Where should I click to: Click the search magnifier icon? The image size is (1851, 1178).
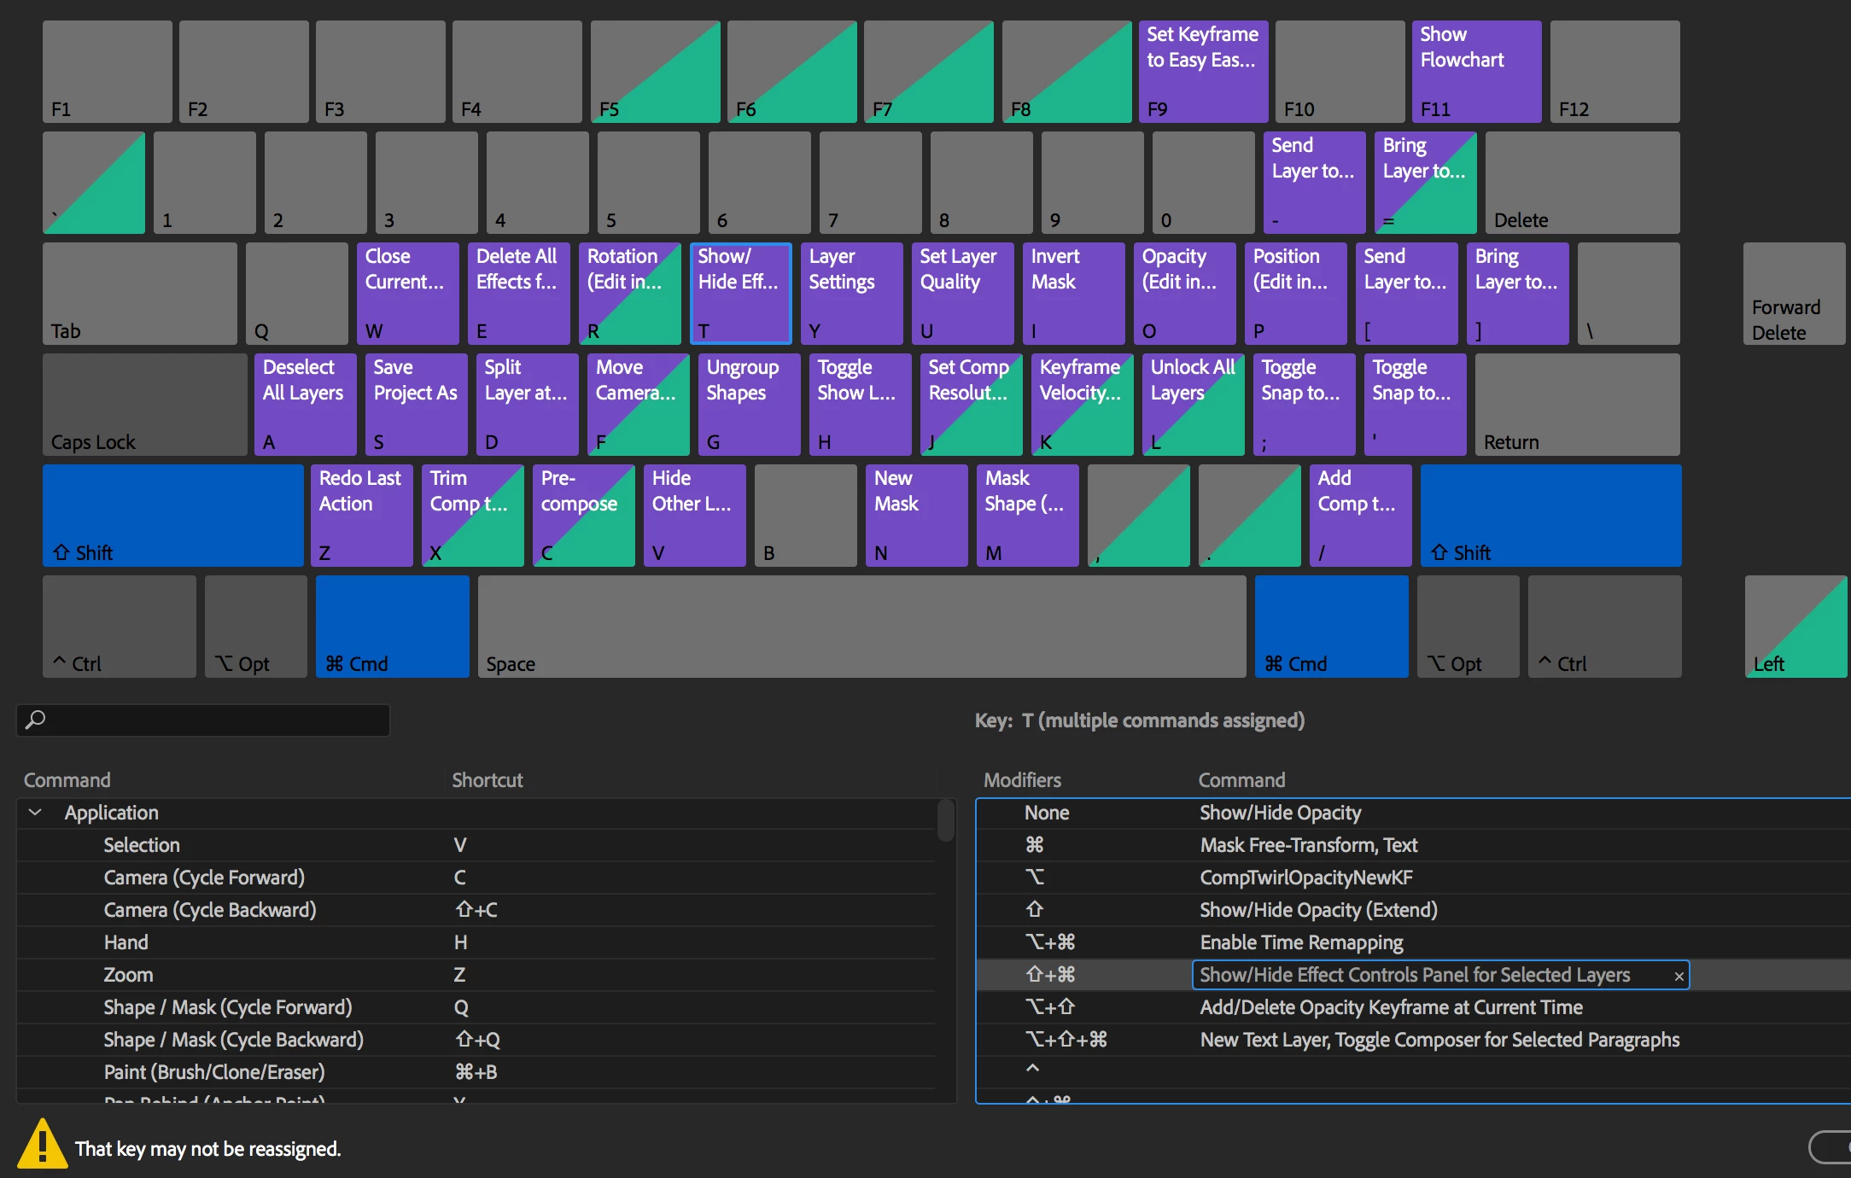pos(36,720)
